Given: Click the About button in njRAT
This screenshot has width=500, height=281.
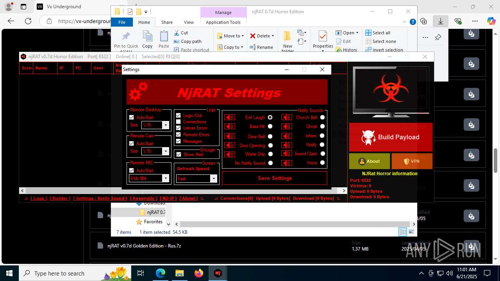Looking at the screenshot, I should [x=369, y=161].
